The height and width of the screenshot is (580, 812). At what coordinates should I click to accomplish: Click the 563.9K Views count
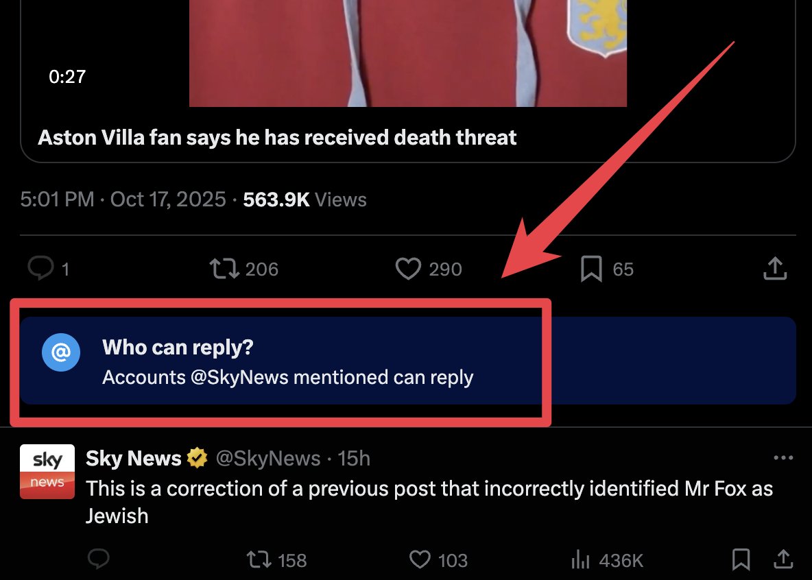click(x=304, y=200)
